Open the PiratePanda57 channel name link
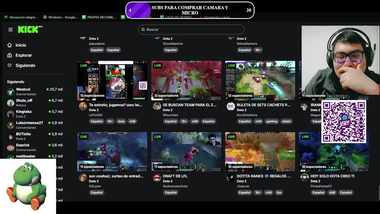 [321, 186]
